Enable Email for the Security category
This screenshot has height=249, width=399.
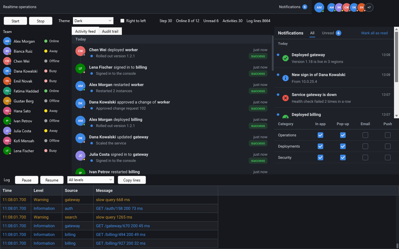(x=365, y=157)
